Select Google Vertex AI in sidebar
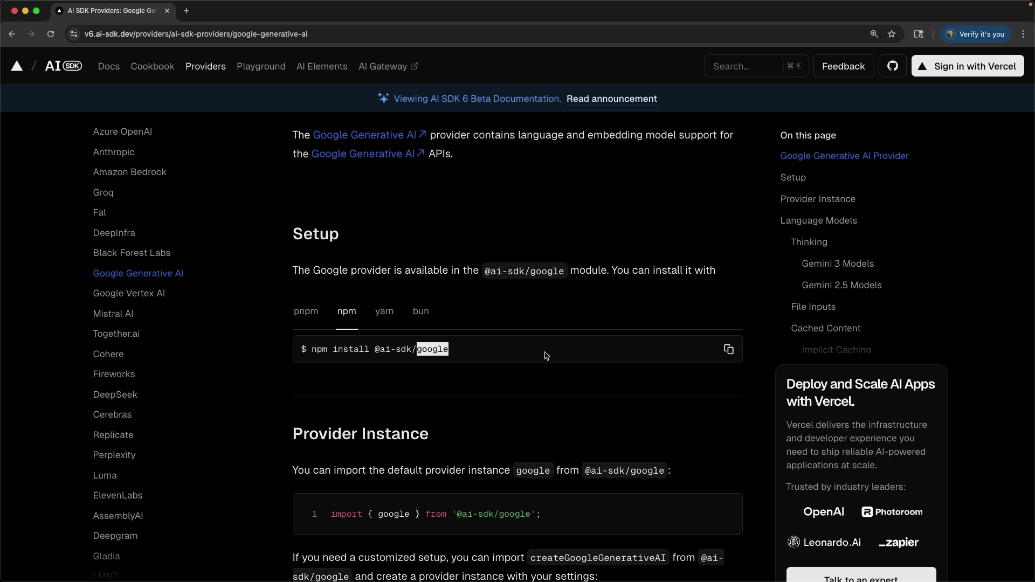This screenshot has width=1035, height=582. [129, 293]
